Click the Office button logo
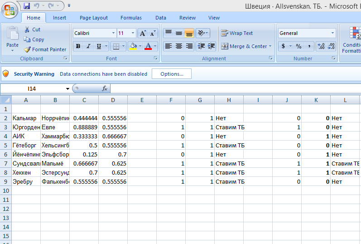 click(10, 10)
